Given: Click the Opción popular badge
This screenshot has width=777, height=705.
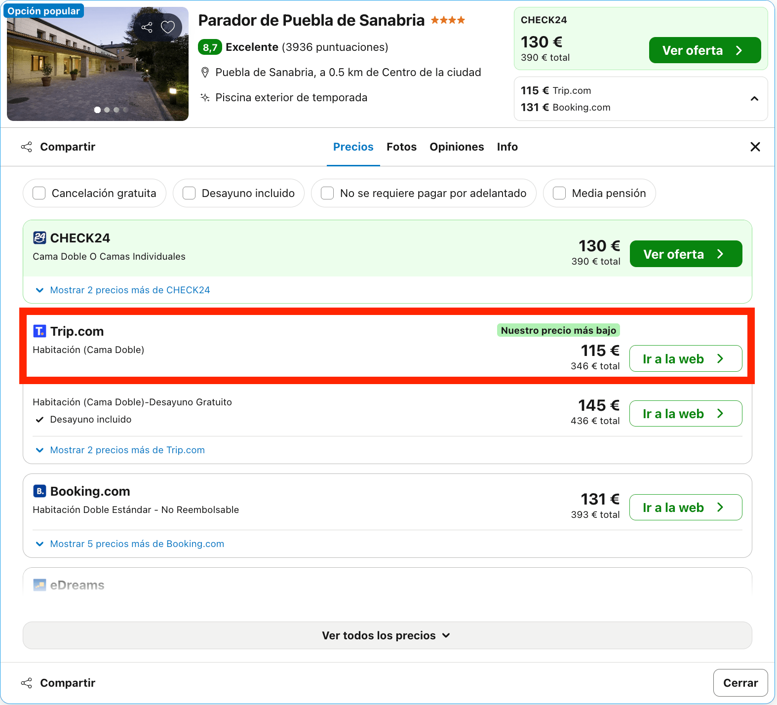Looking at the screenshot, I should click(43, 11).
